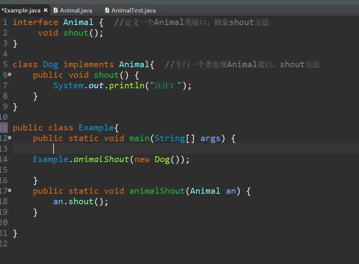The height and width of the screenshot is (264, 359).
Task: Click the 'args' parameter
Action: click(211, 139)
